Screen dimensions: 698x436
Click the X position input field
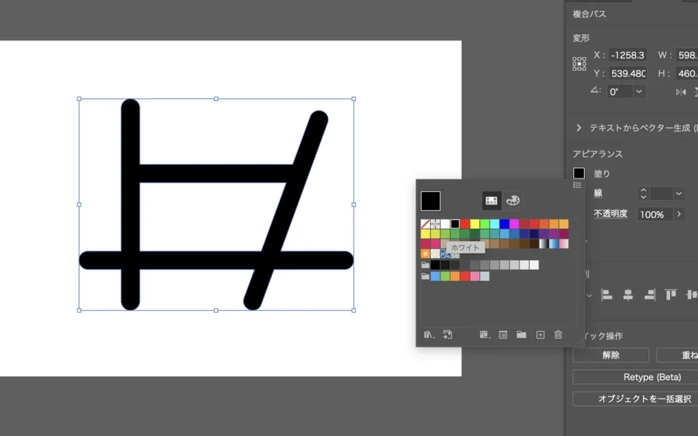point(627,55)
